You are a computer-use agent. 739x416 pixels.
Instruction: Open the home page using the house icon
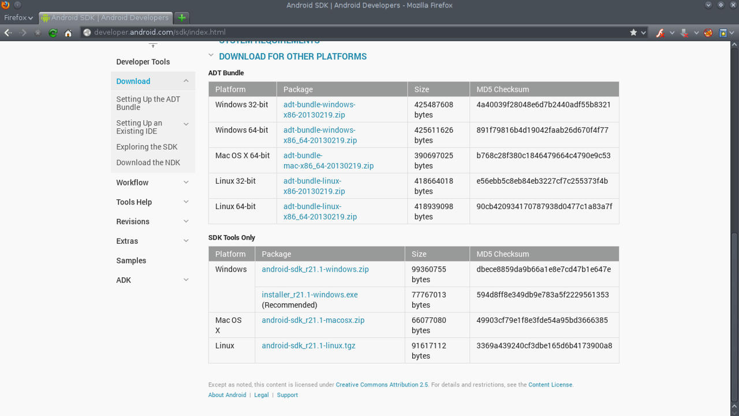[68, 33]
